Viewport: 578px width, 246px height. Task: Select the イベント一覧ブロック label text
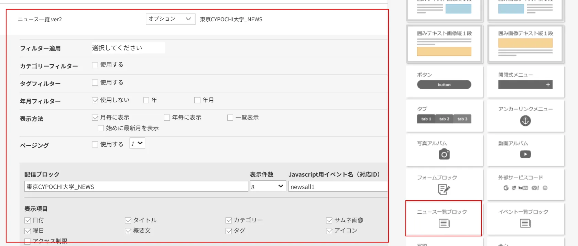[x=523, y=212]
